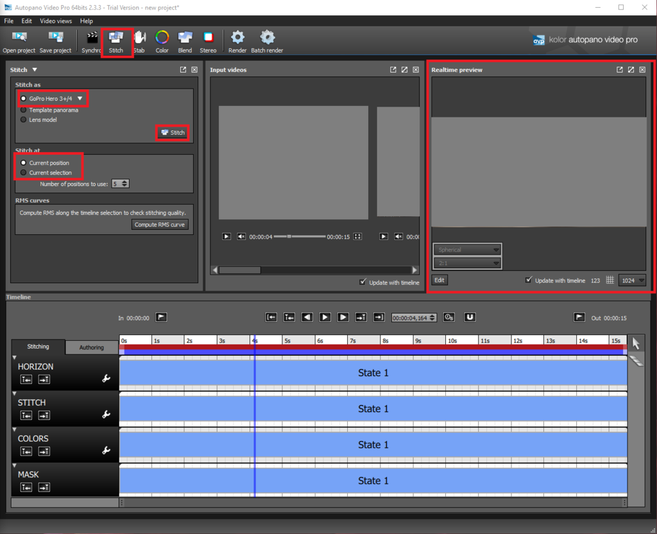The height and width of the screenshot is (534, 657).
Task: Set Out point flag on timeline
Action: coord(579,317)
